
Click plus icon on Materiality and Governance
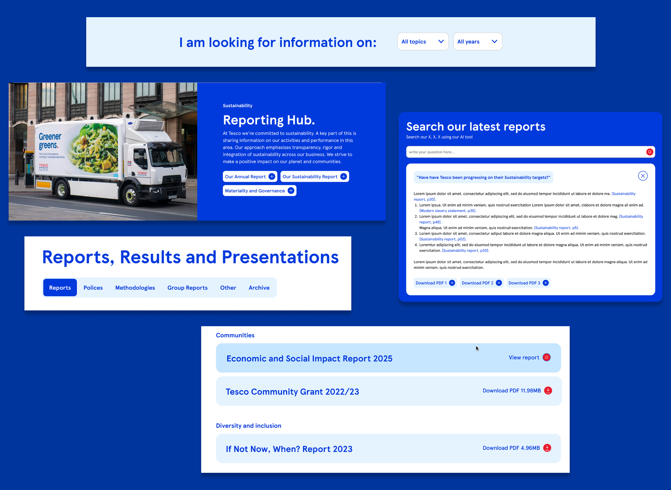291,191
